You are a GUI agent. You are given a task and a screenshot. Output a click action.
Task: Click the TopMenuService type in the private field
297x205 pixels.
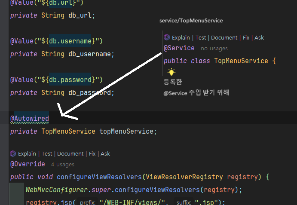pos(68,132)
